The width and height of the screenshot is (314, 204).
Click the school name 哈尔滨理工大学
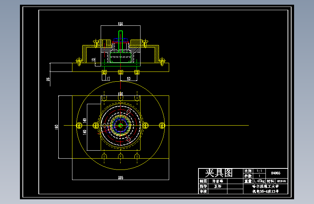click(x=265, y=186)
